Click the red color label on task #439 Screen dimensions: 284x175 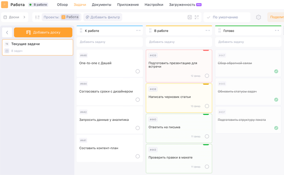[x=206, y=50]
